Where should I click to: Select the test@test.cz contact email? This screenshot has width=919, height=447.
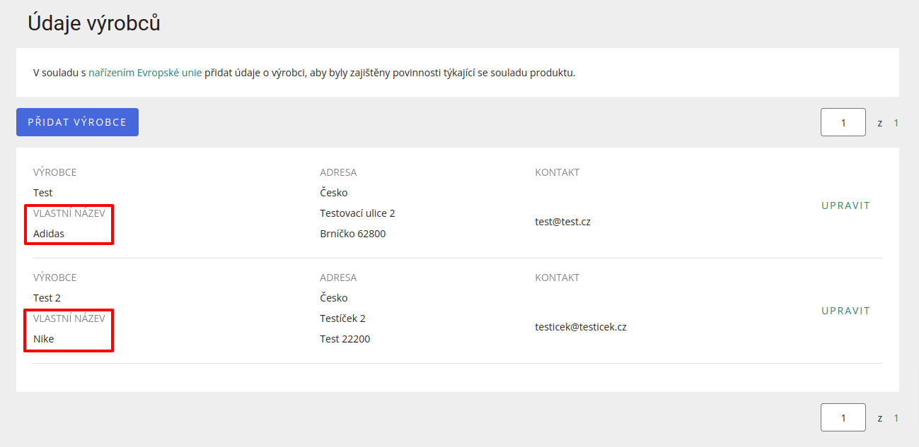562,222
